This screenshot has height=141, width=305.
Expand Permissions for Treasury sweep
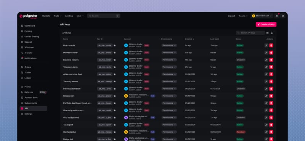click(x=169, y=82)
